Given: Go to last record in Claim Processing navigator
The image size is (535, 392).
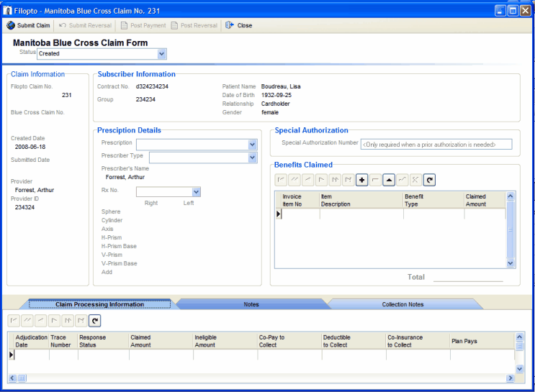Looking at the screenshot, I should 81,320.
